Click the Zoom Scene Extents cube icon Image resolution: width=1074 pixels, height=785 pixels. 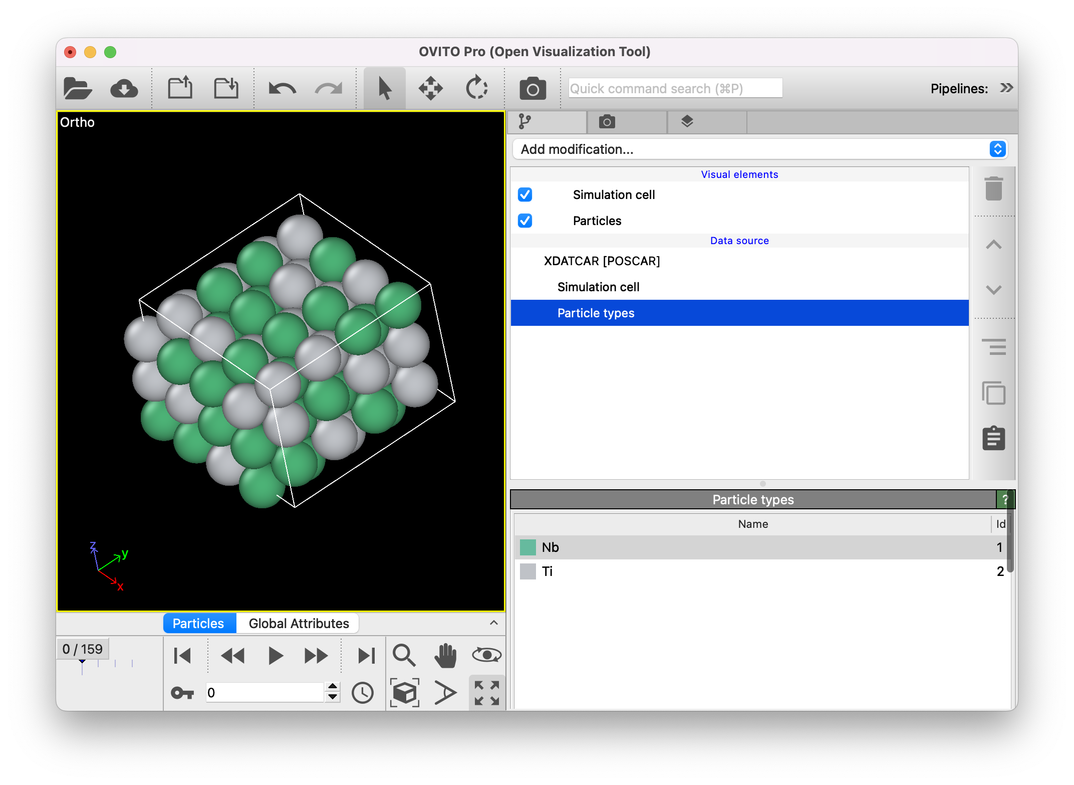[x=404, y=693]
